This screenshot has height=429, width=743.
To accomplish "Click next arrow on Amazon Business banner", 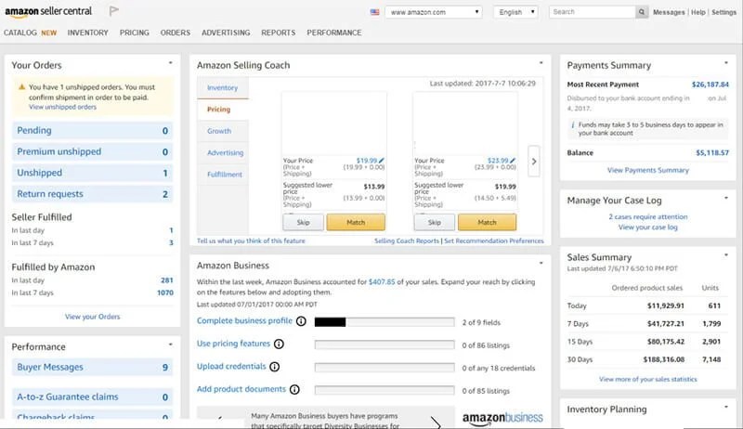I will pos(436,422).
